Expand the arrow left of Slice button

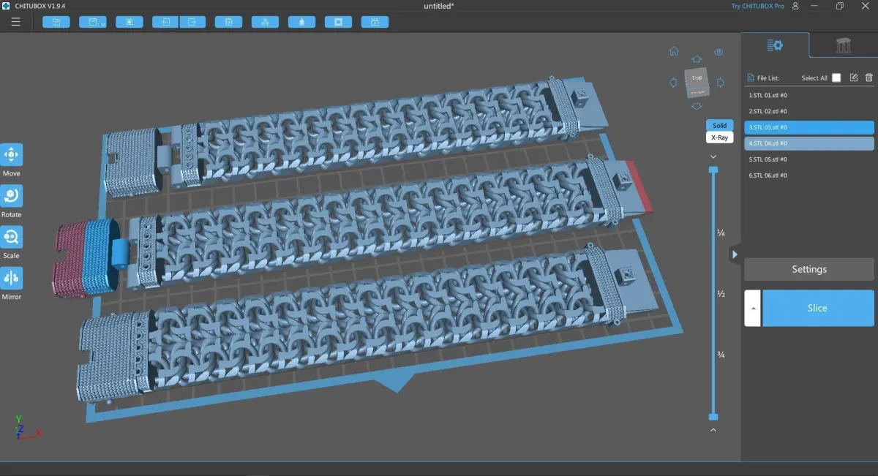click(753, 308)
